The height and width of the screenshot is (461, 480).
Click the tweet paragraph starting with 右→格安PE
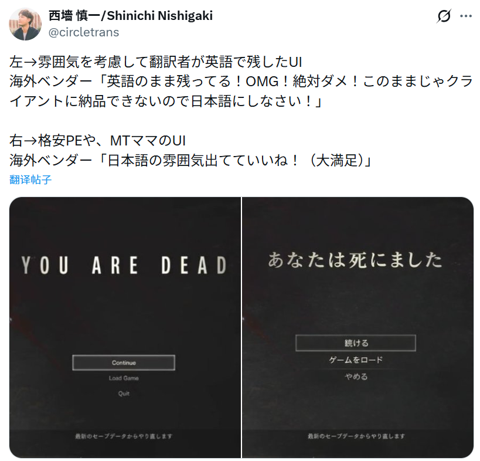point(190,150)
